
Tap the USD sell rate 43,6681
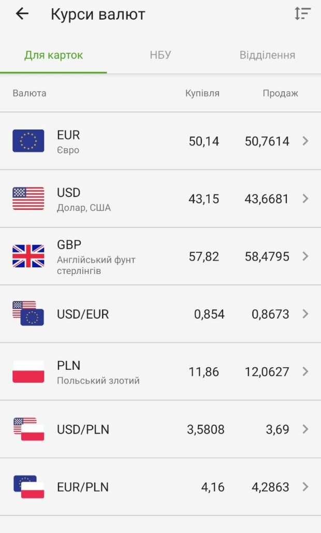(x=267, y=199)
